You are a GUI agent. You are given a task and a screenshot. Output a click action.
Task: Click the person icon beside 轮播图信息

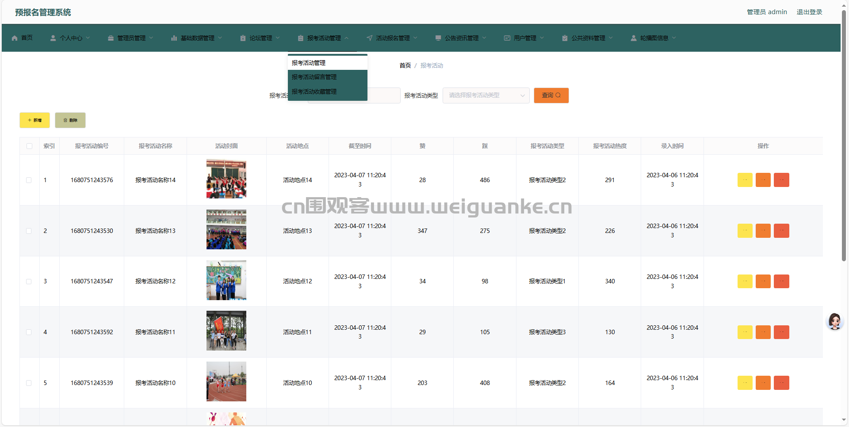(634, 38)
